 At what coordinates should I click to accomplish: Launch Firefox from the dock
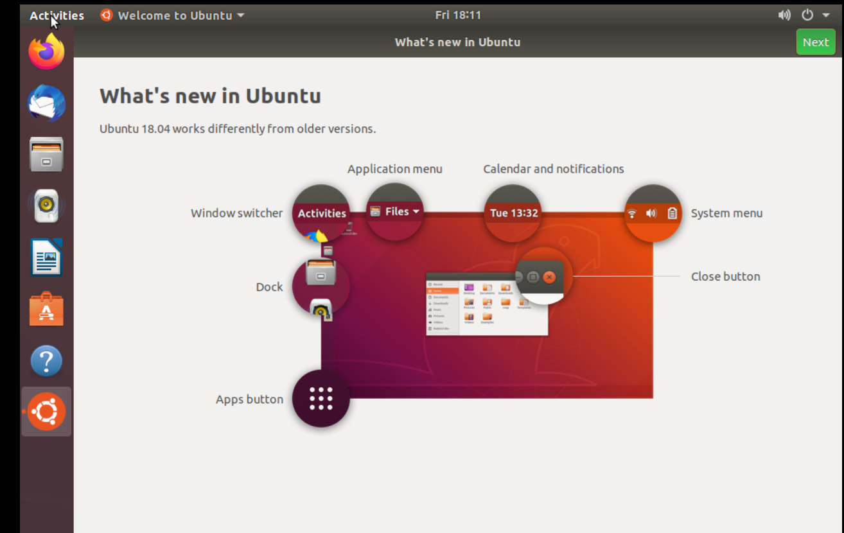(46, 51)
